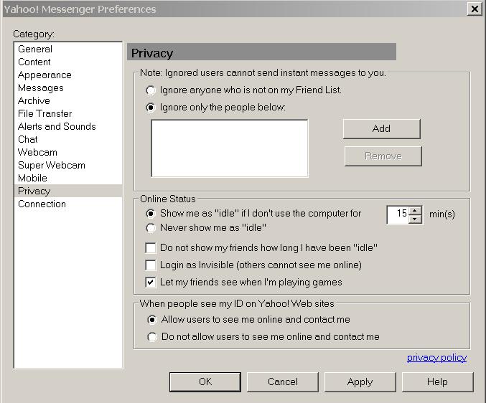This screenshot has width=486, height=403.
Task: Click the Privacy category item
Action: 68,191
